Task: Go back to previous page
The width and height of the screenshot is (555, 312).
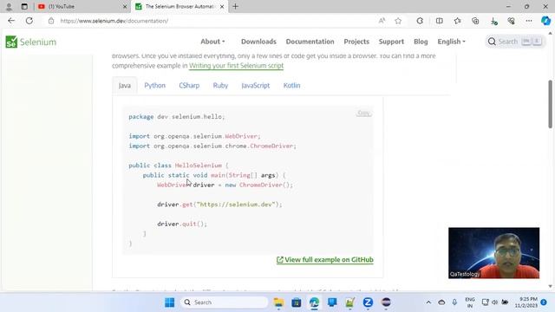Action: (11, 21)
